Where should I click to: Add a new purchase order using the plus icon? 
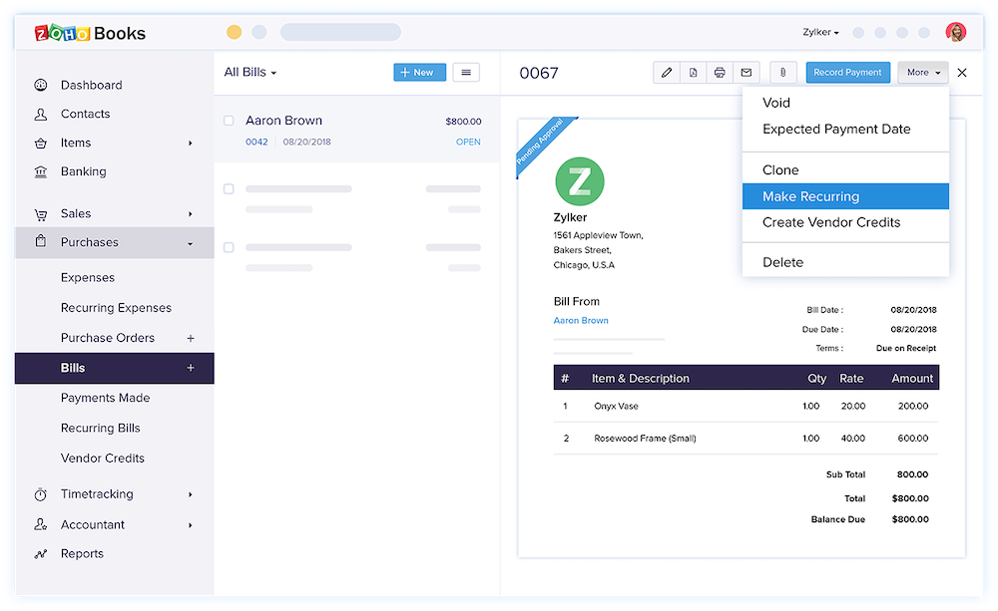tap(191, 338)
